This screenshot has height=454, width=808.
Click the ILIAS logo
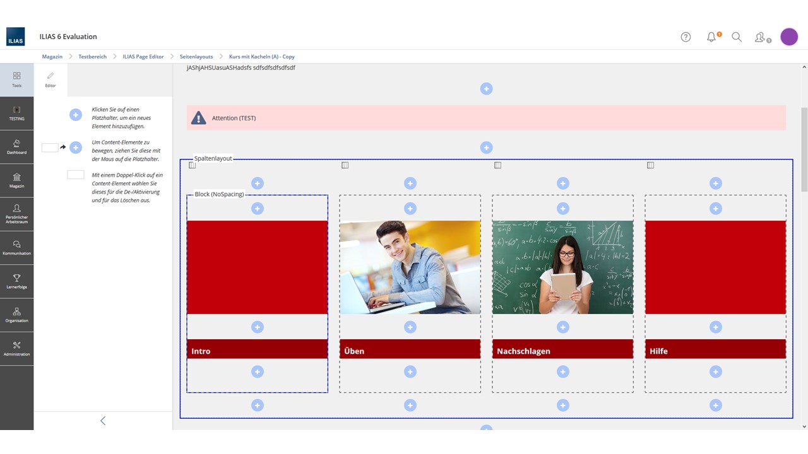point(16,37)
